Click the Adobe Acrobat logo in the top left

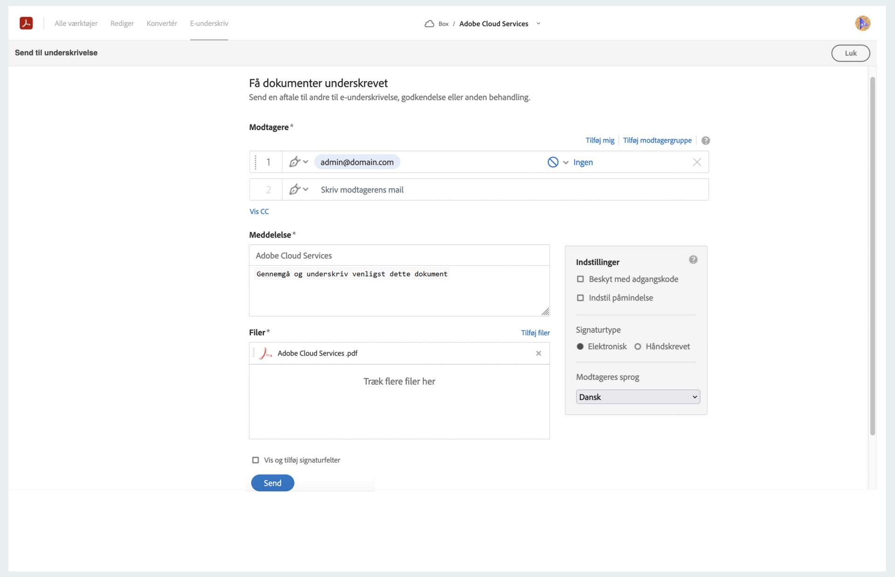click(x=26, y=23)
